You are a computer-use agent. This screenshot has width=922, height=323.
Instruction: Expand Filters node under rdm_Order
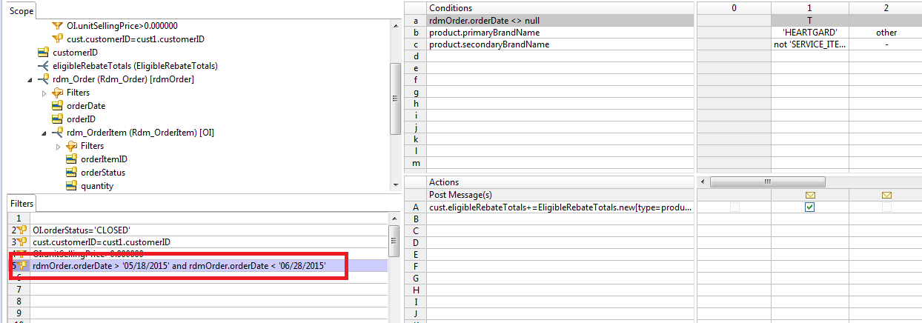coord(44,93)
